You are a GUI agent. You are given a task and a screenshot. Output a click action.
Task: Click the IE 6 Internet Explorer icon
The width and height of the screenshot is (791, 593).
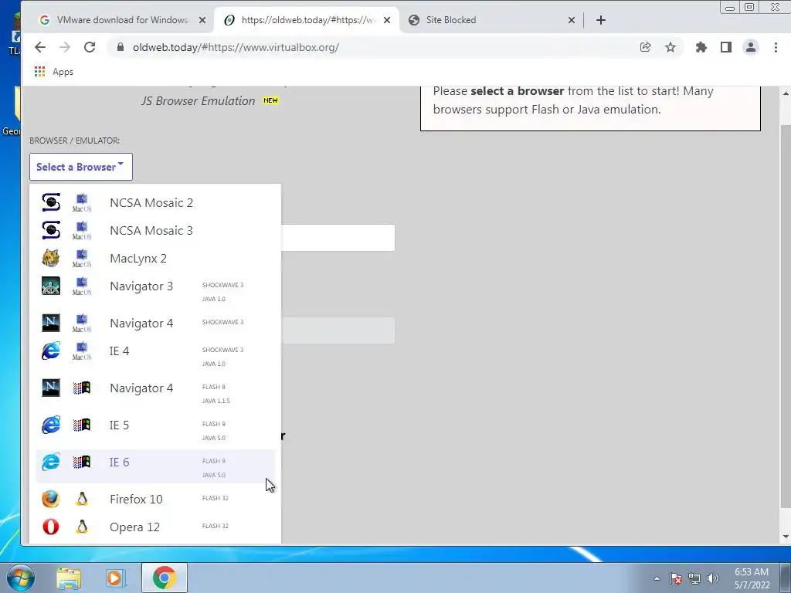click(x=51, y=462)
